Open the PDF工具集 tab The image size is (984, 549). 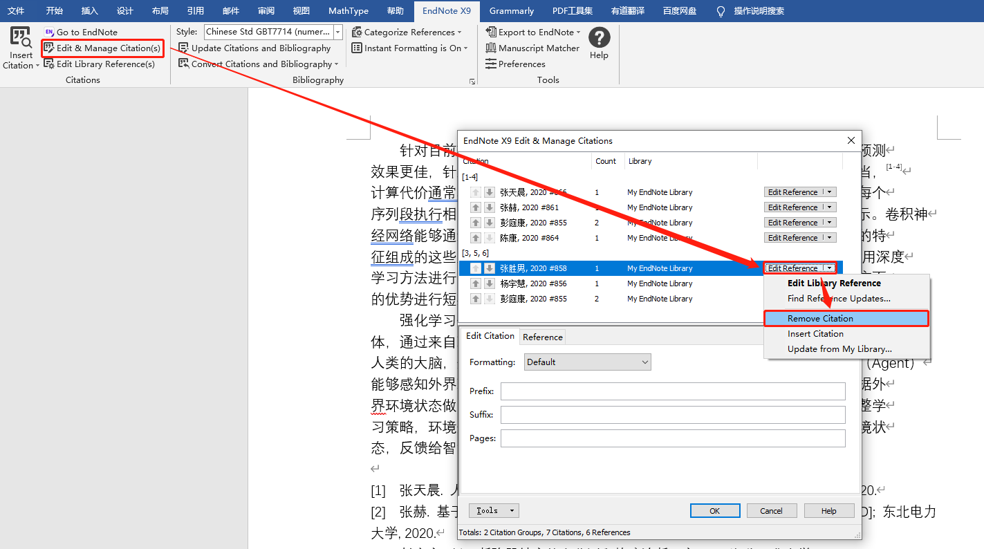tap(573, 11)
